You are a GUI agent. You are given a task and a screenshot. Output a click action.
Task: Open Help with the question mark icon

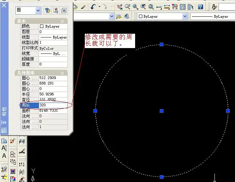200,7
